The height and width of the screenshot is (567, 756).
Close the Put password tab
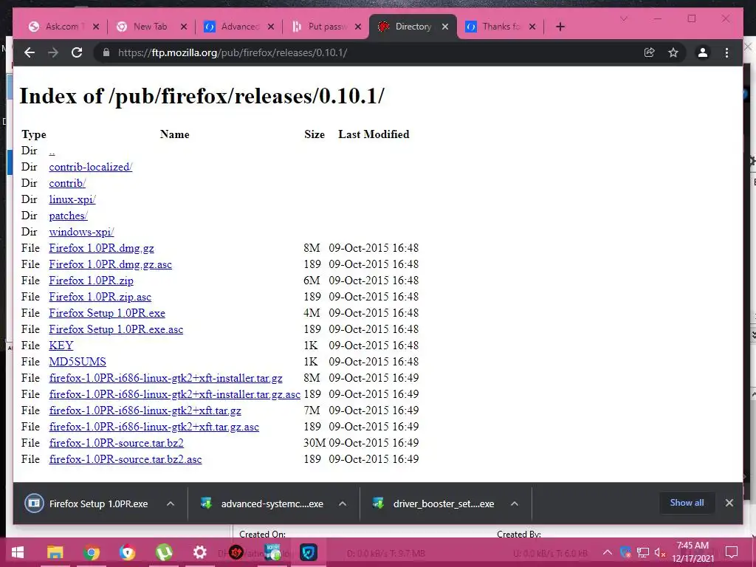click(358, 27)
